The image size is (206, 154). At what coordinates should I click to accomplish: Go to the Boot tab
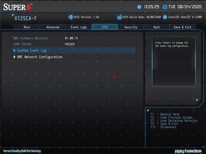pyautogui.click(x=157, y=27)
